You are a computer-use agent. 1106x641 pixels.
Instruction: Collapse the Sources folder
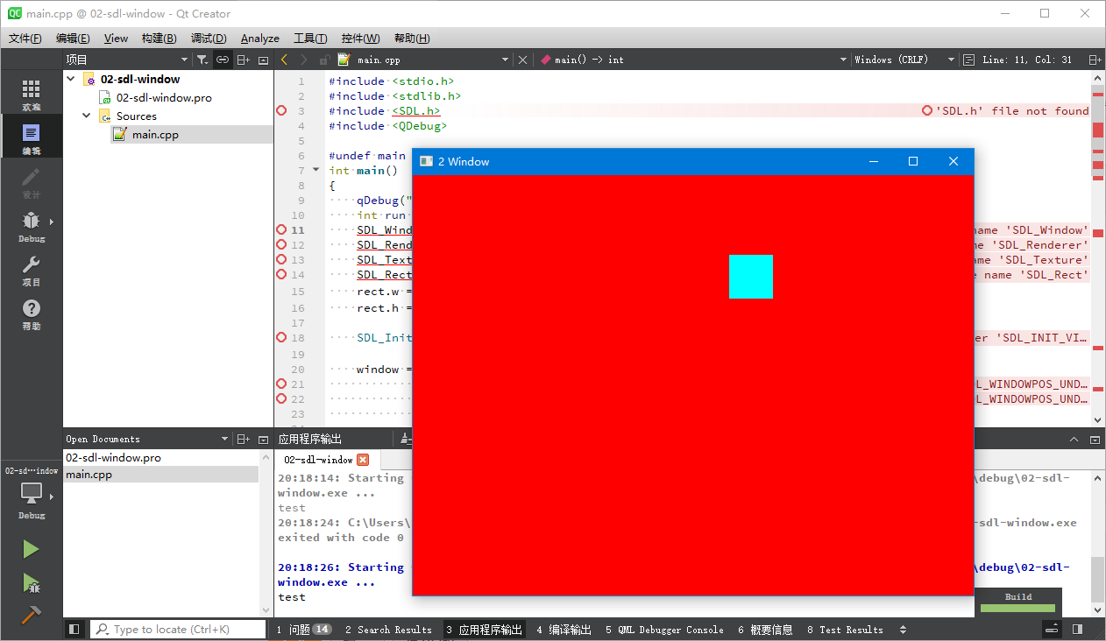[x=87, y=116]
